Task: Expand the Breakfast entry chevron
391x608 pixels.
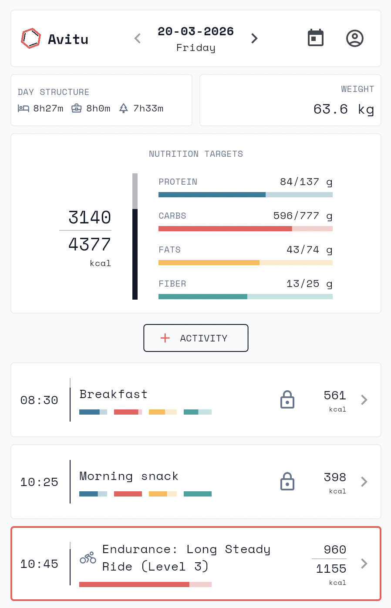Action: click(364, 399)
